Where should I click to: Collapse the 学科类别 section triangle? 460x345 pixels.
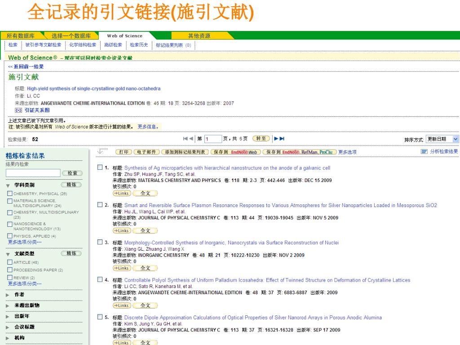8,186
